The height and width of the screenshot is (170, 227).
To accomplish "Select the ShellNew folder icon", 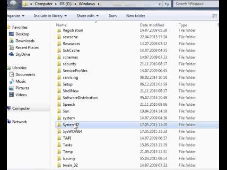I will pyautogui.click(x=59, y=91).
